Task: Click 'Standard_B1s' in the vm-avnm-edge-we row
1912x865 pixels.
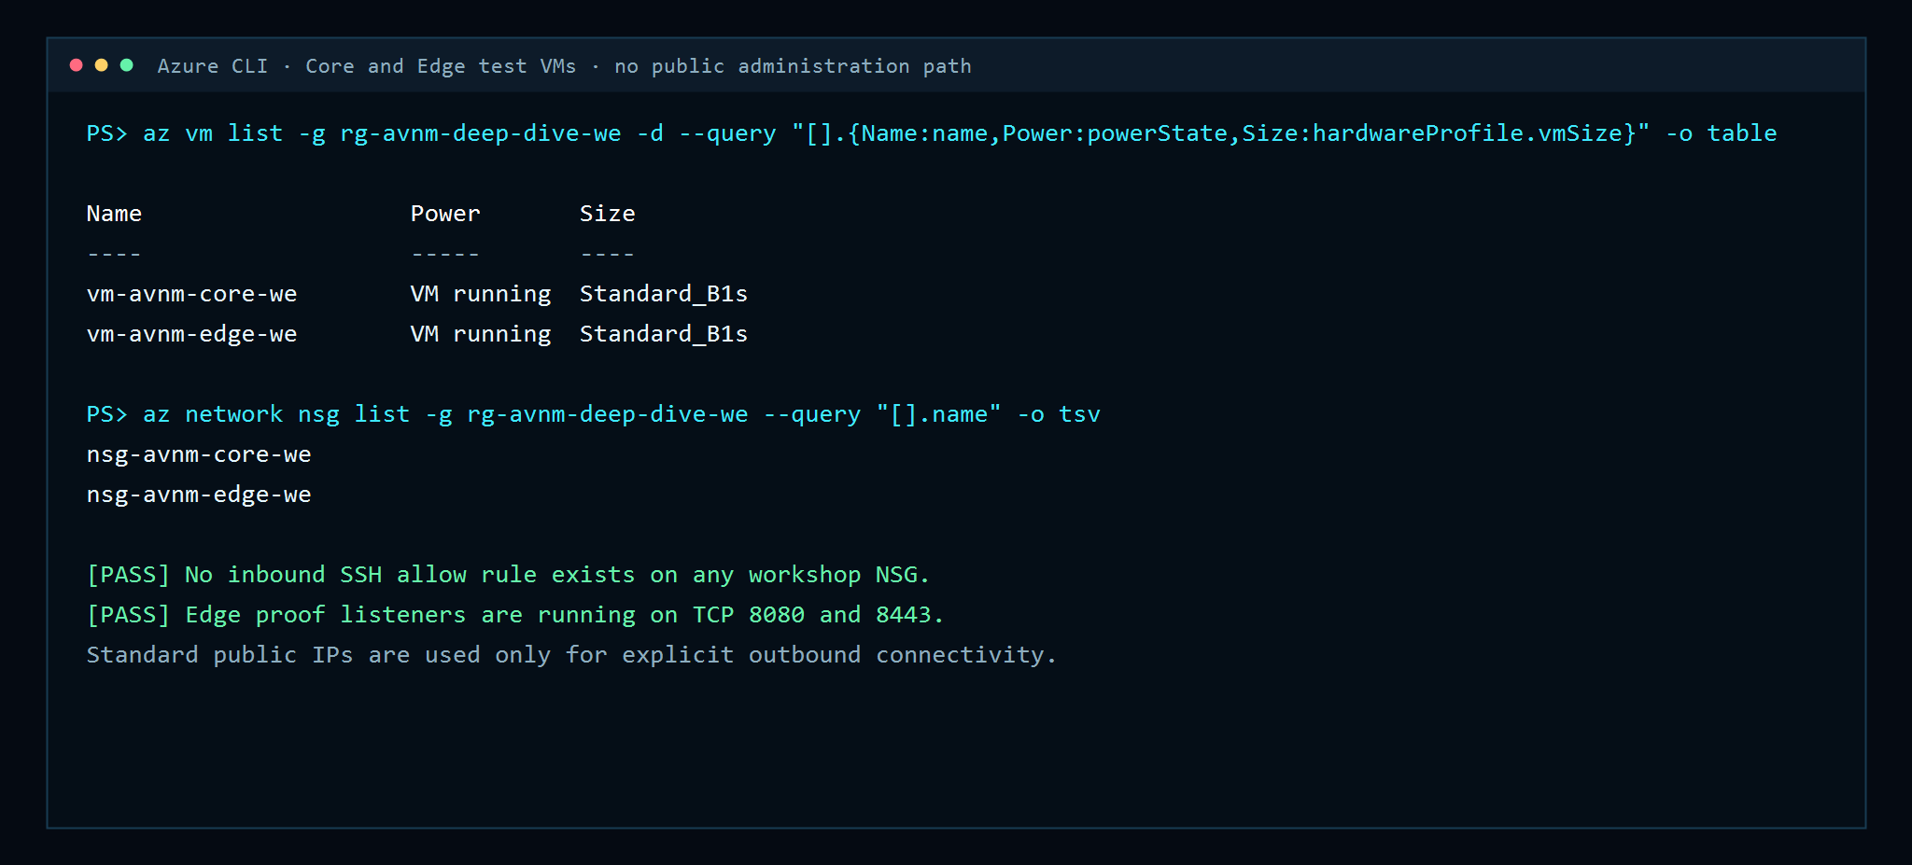Action: pyautogui.click(x=664, y=334)
